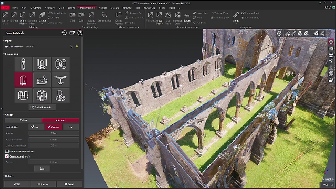Toggle the Medium level of detail option
This screenshot has width=336, height=189.
[x=54, y=127]
